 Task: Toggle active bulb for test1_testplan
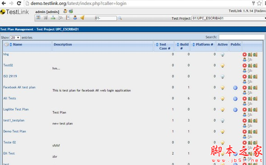click(x=222, y=120)
